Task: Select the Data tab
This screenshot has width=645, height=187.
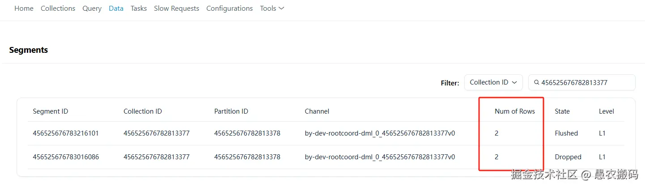Action: (116, 8)
